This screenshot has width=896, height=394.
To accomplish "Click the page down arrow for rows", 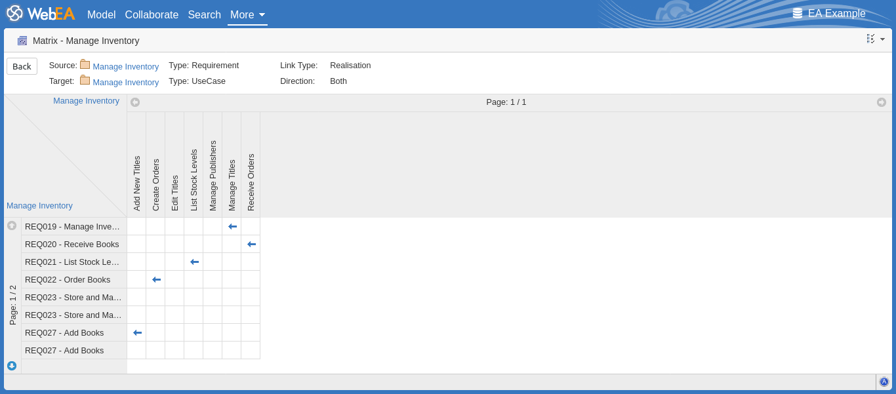I will pyautogui.click(x=12, y=366).
